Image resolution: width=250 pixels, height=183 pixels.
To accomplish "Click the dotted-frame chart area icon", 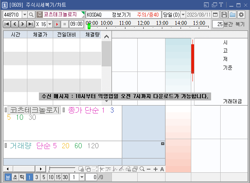I will coord(94,169).
